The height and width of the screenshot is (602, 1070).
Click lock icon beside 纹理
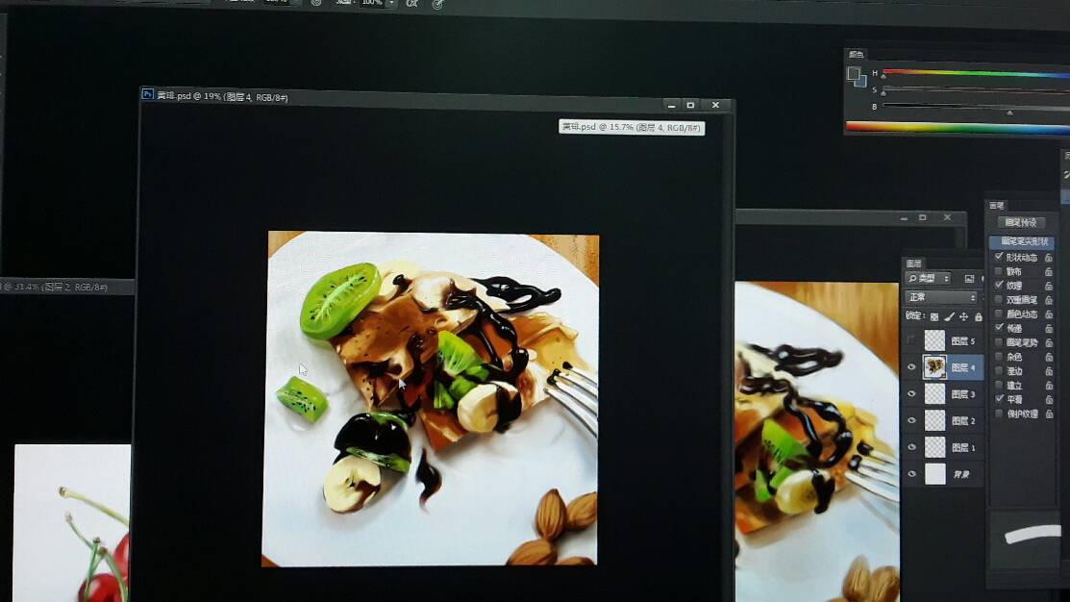[1048, 286]
